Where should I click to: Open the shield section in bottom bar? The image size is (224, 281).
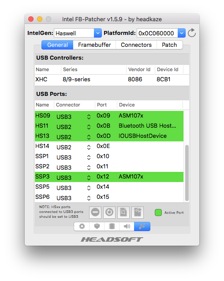pos(97,226)
